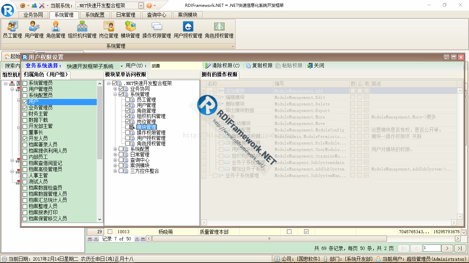The image size is (469, 263).
Task: Click the system management group launcher icon
Action: click(232, 46)
